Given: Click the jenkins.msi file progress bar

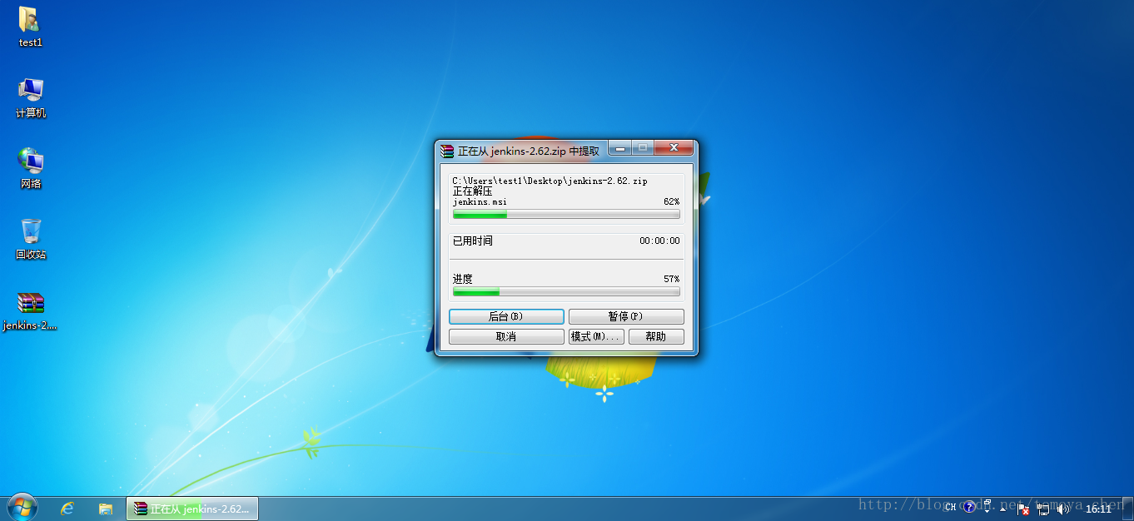Looking at the screenshot, I should pos(566,214).
